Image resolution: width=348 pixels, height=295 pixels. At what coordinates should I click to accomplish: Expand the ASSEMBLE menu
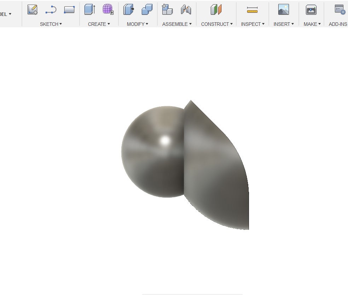(177, 24)
